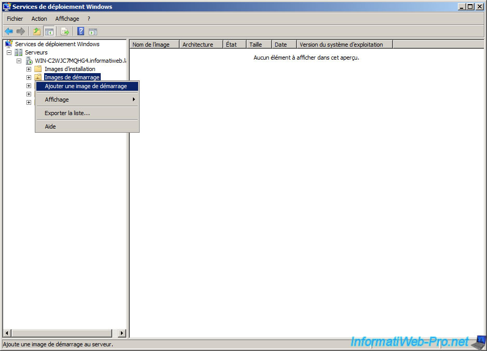Screen dimensions: 487x351
Task: Open the Fichier menu
Action: pyautogui.click(x=15, y=18)
